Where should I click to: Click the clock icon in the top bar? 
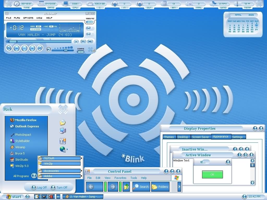[17, 4]
